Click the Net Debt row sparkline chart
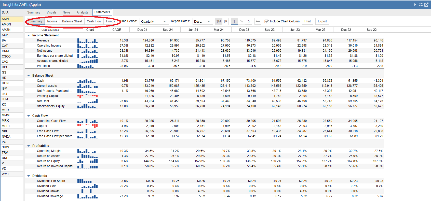The height and width of the screenshot is (201, 431). (88, 101)
